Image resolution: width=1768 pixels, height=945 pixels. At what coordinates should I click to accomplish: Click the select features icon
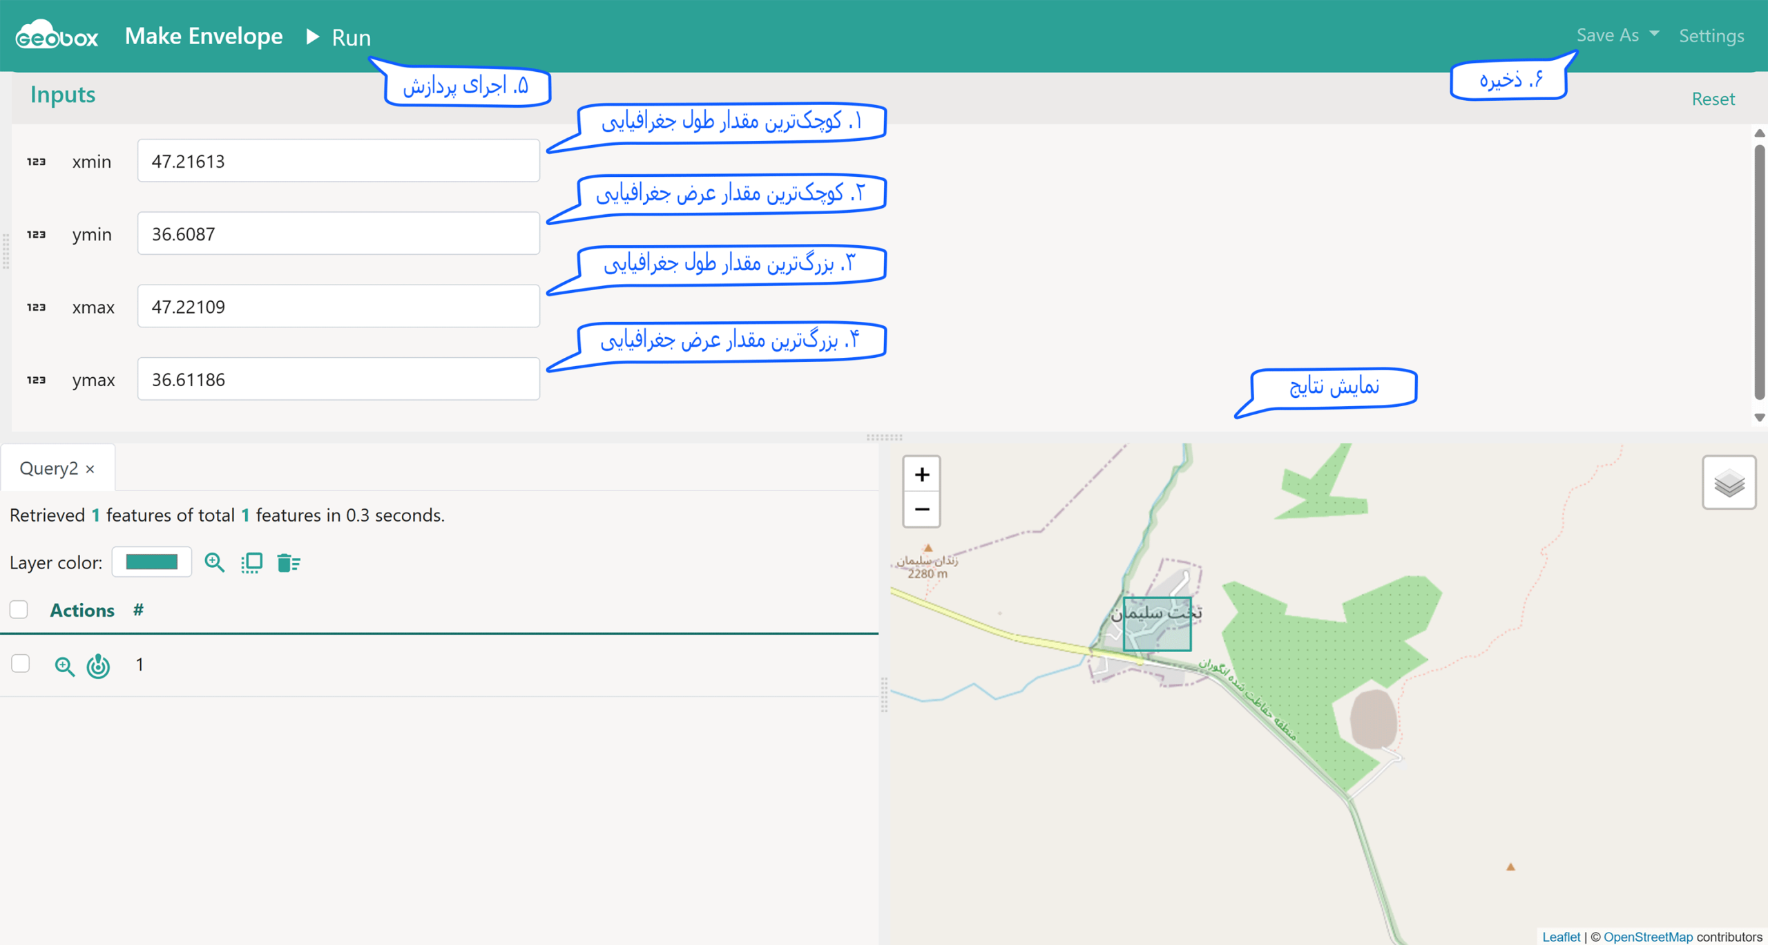(x=251, y=562)
